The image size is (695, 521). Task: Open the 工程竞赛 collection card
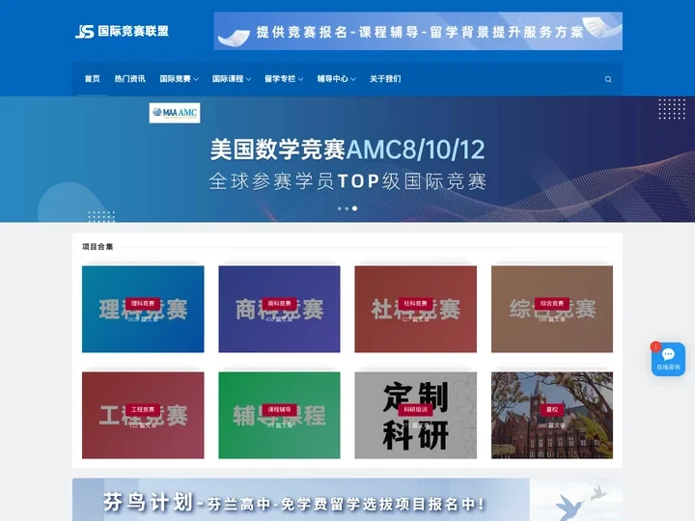pyautogui.click(x=143, y=415)
